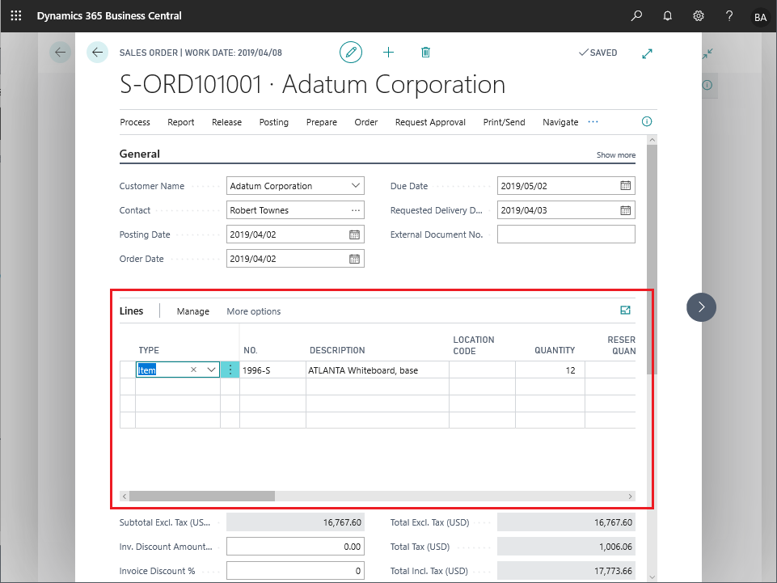The image size is (777, 583).
Task: Open the Requested Delivery Date calendar picker
Action: pos(625,210)
